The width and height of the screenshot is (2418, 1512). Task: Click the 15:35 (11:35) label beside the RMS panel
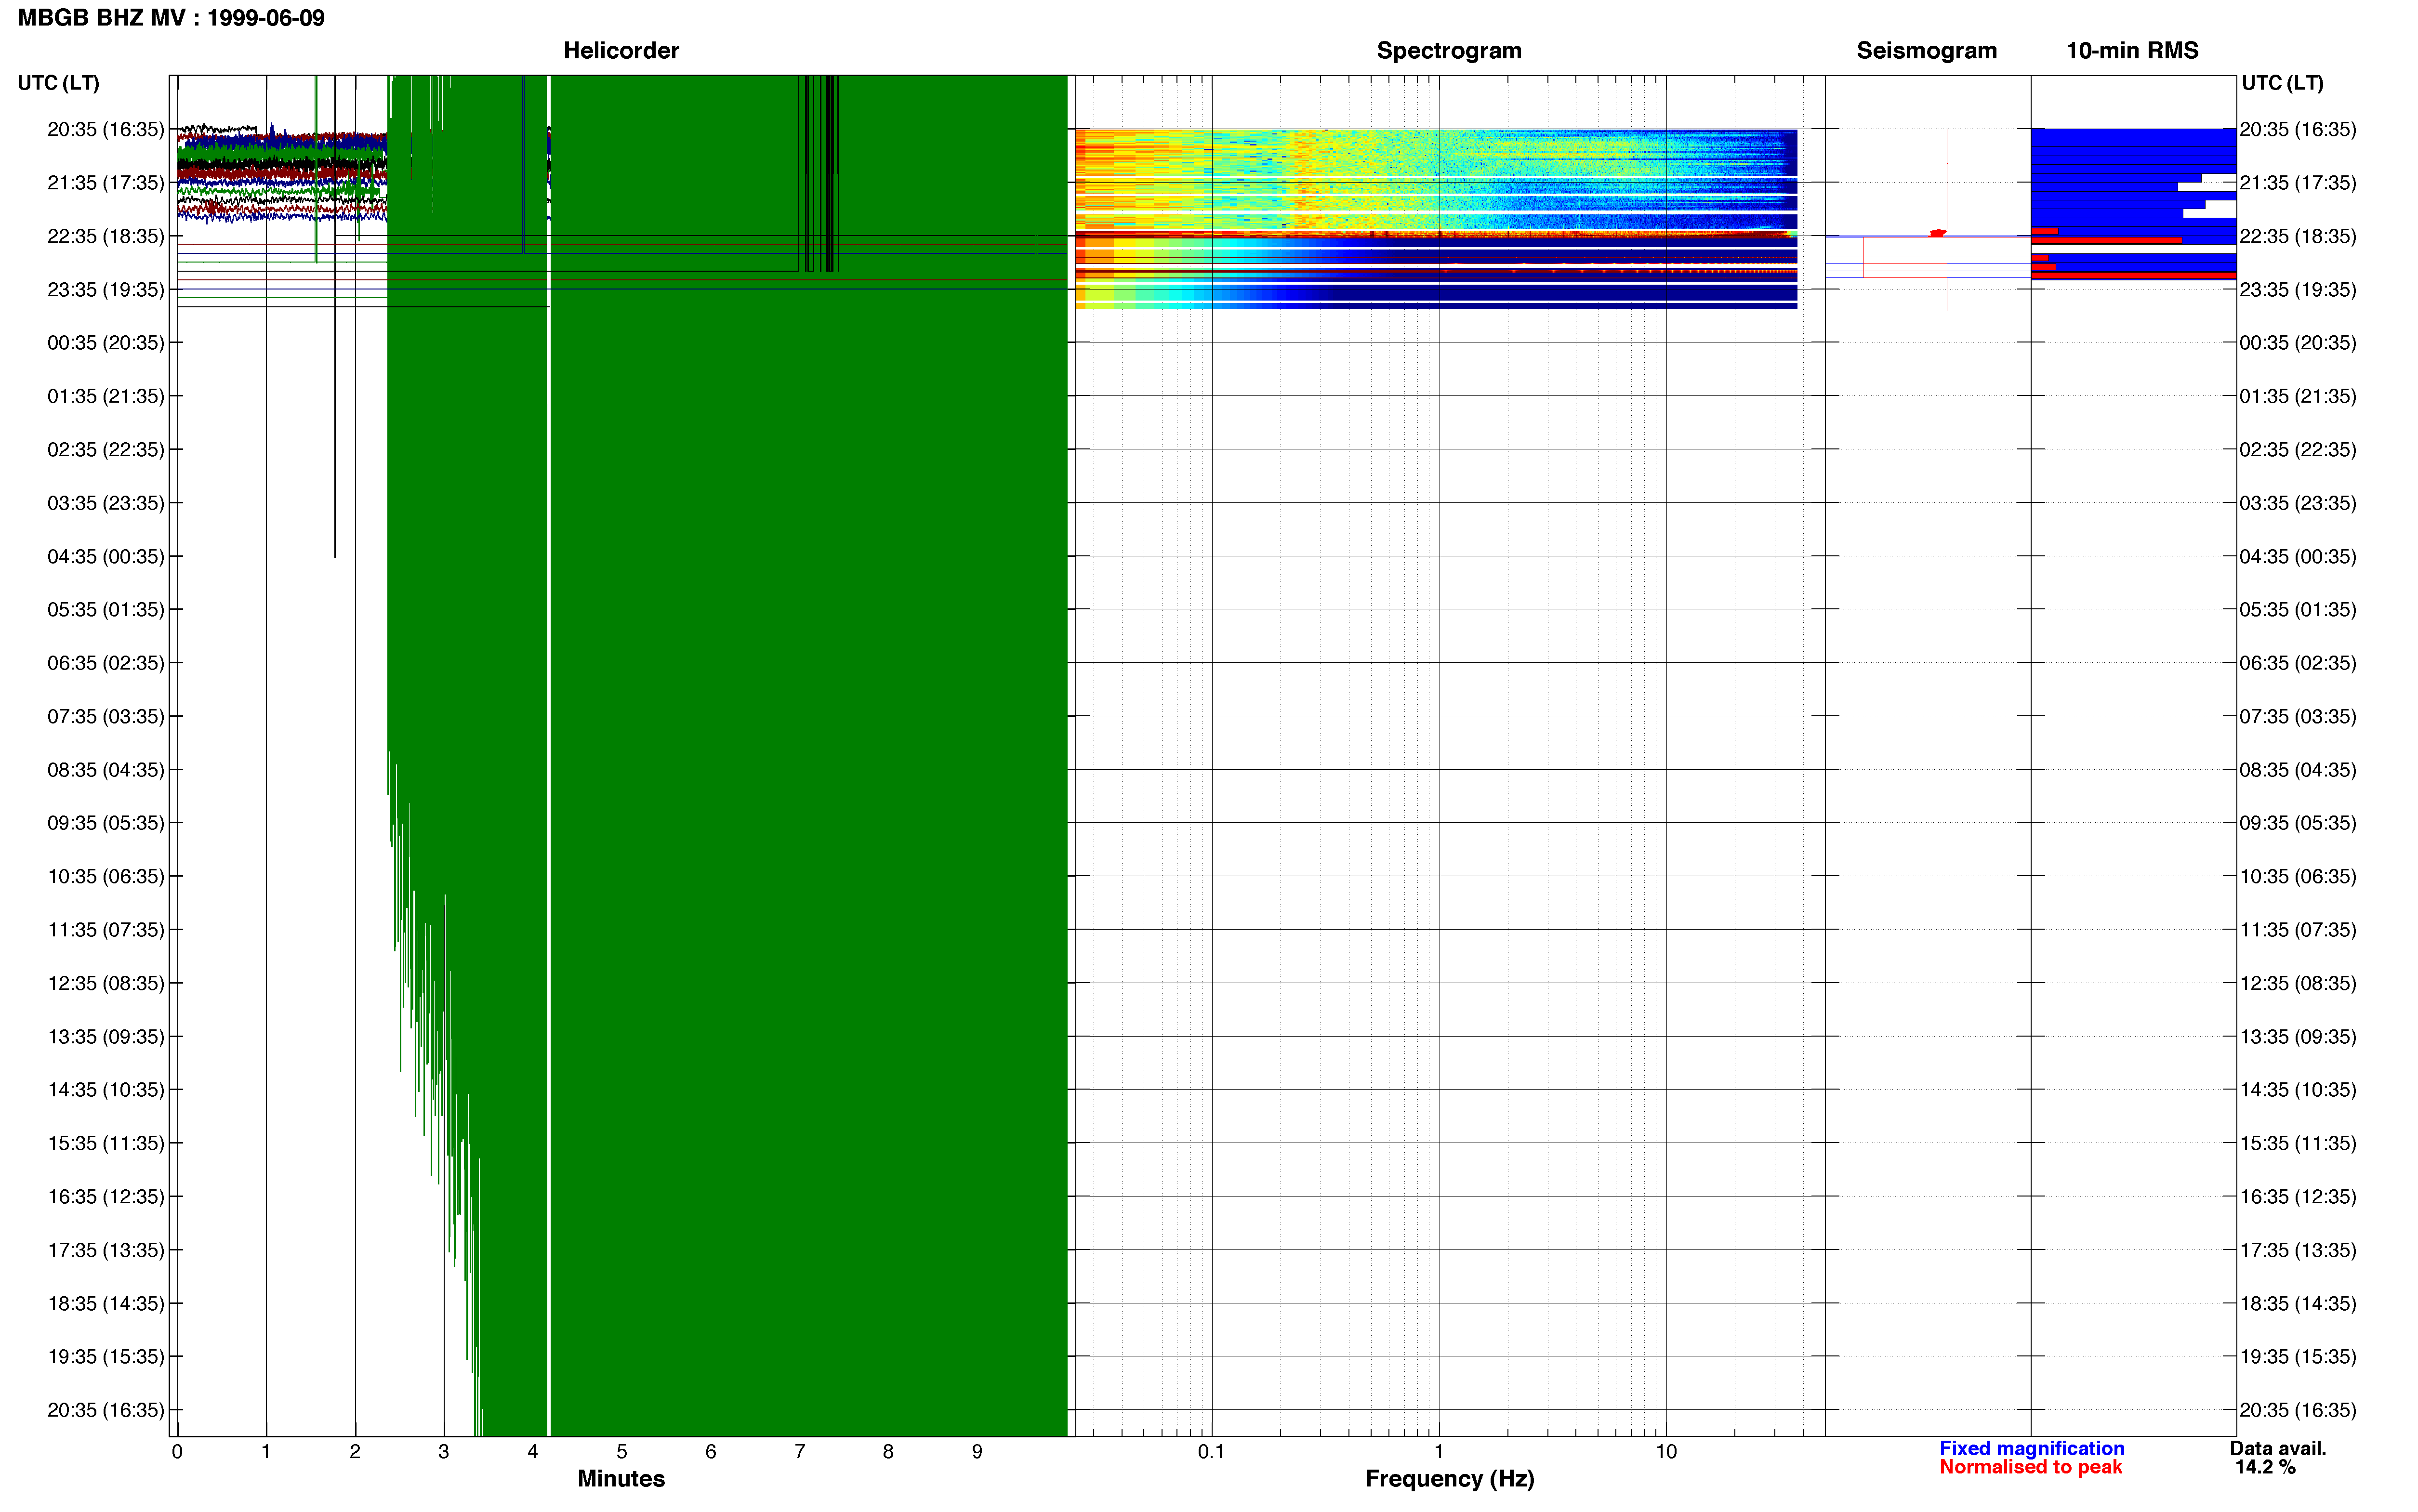(x=2298, y=1143)
